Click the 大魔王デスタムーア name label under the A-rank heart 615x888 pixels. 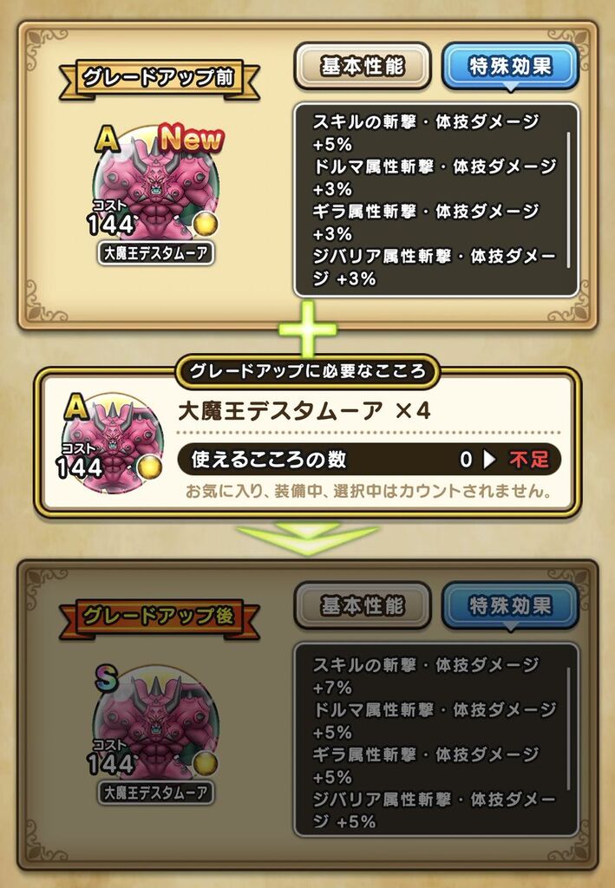(x=156, y=253)
